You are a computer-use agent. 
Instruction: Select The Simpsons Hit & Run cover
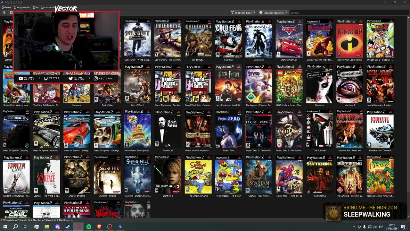point(228,175)
